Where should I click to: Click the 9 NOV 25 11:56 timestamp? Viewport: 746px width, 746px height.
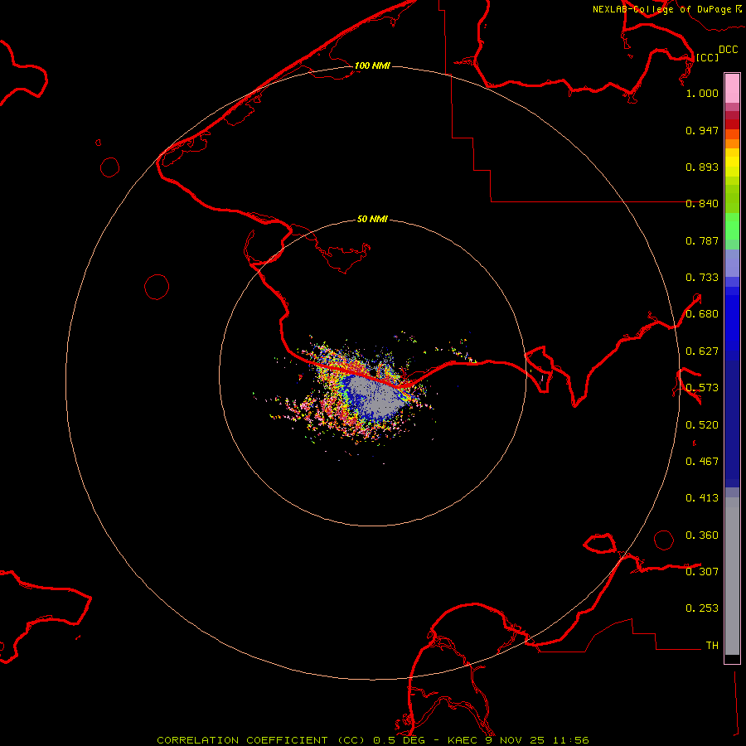[x=537, y=740]
